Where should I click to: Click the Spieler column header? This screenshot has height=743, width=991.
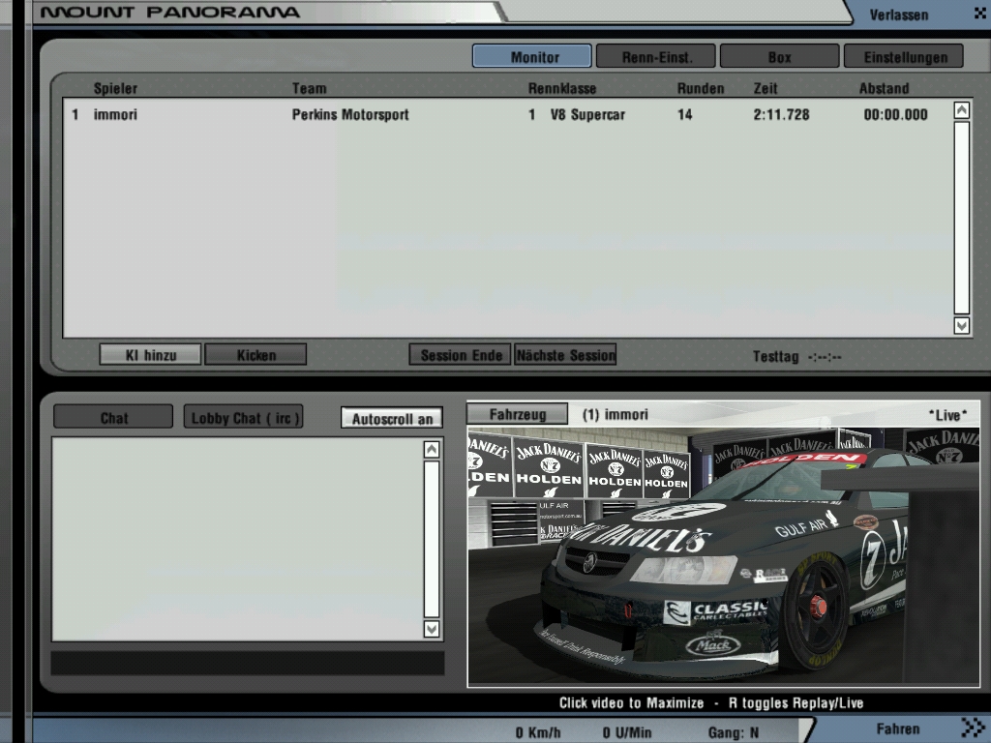tap(115, 88)
